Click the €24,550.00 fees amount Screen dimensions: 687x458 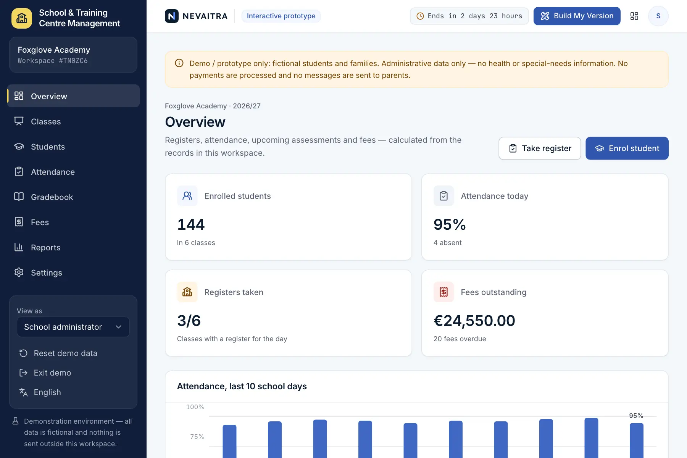click(474, 321)
